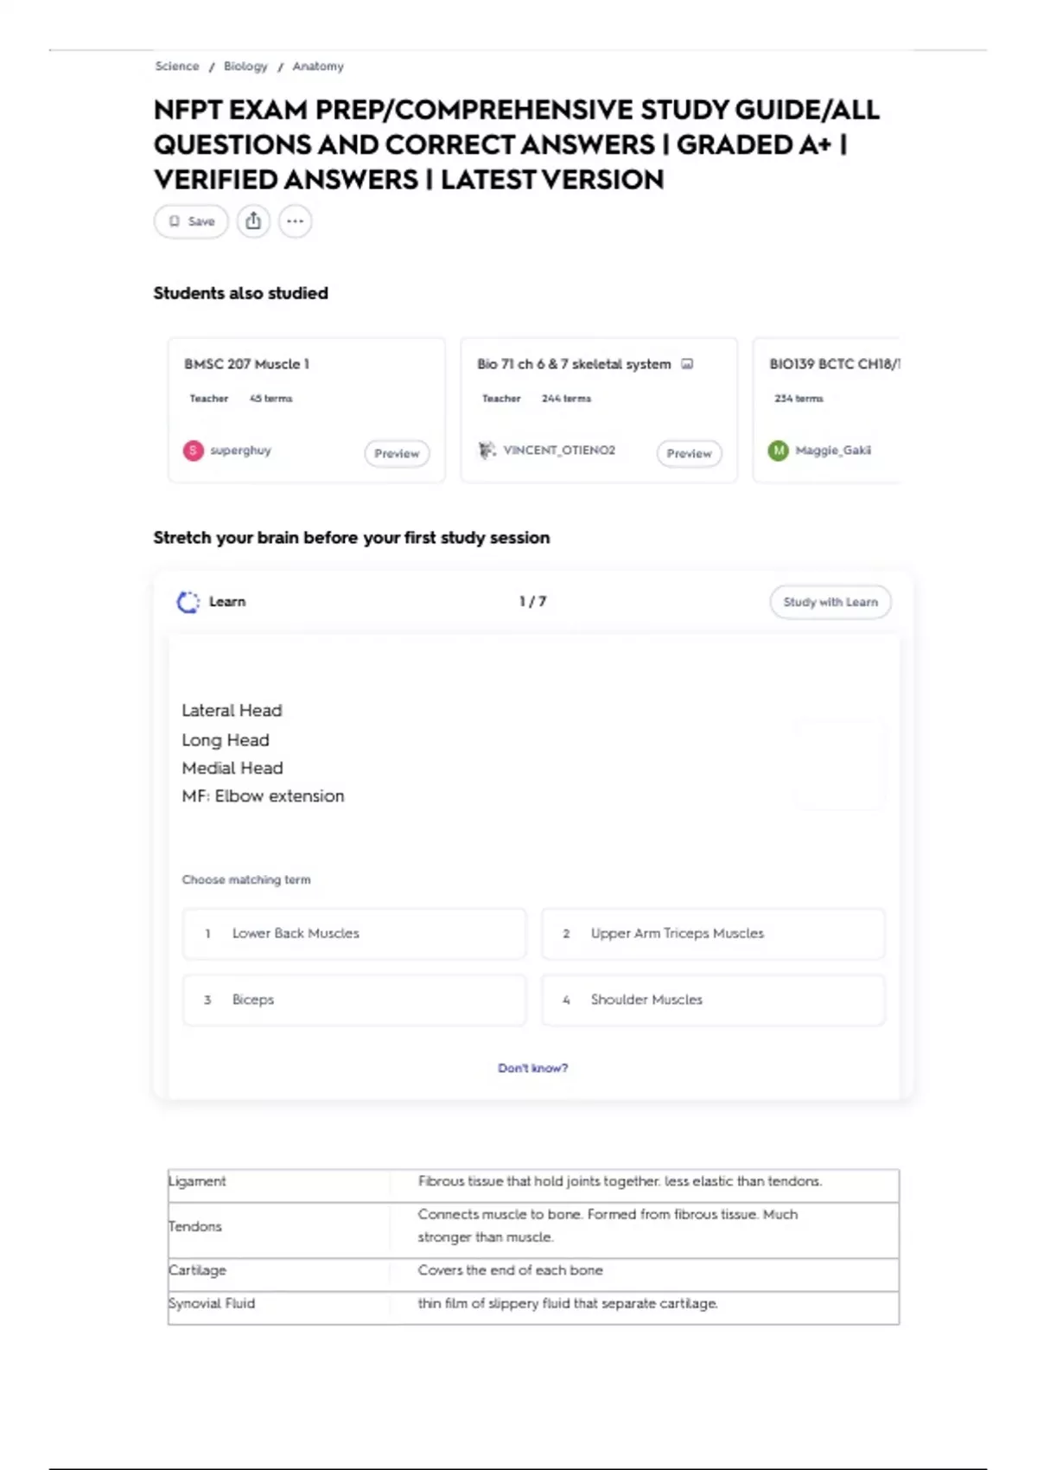Pick the Biceps answer option
The width and height of the screenshot is (1037, 1470).
pyautogui.click(x=353, y=1000)
